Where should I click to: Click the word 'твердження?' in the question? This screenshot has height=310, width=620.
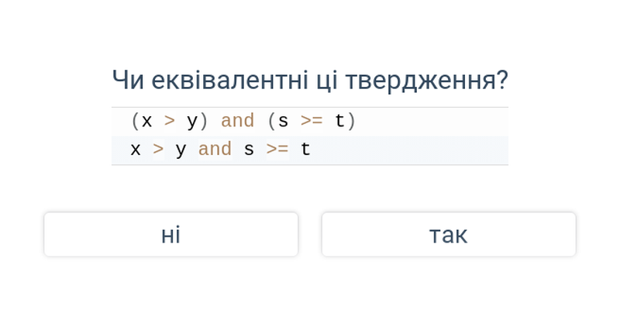426,81
